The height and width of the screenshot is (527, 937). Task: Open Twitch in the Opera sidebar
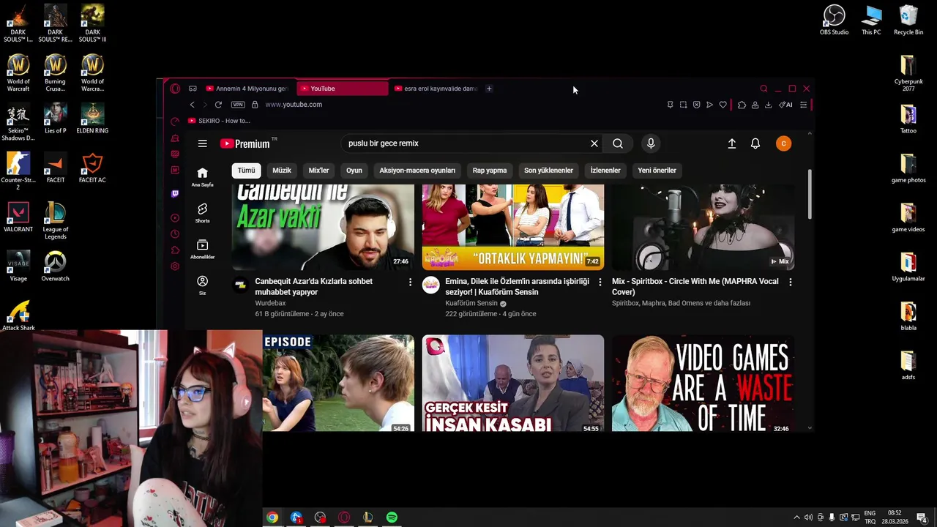[x=175, y=194]
